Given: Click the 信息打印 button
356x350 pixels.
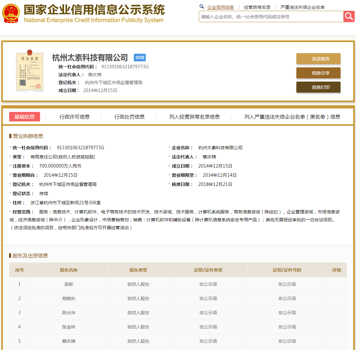Looking at the screenshot, I should click(318, 87).
